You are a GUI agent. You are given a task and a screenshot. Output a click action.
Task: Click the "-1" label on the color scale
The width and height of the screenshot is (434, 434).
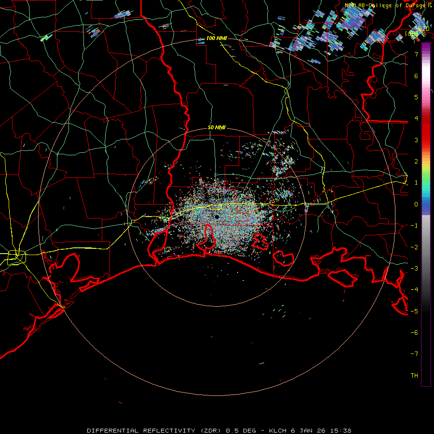(414, 226)
